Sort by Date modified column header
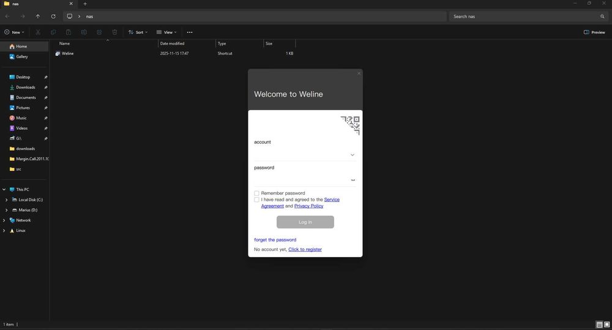Image resolution: width=612 pixels, height=330 pixels. pyautogui.click(x=172, y=43)
